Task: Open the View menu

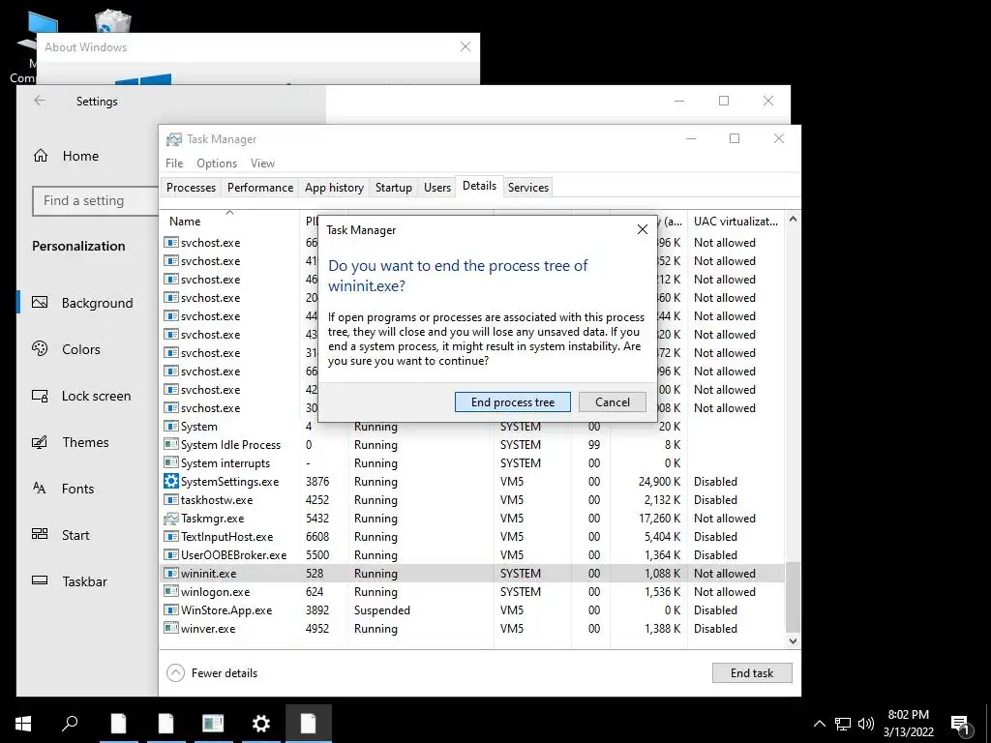Action: click(262, 163)
